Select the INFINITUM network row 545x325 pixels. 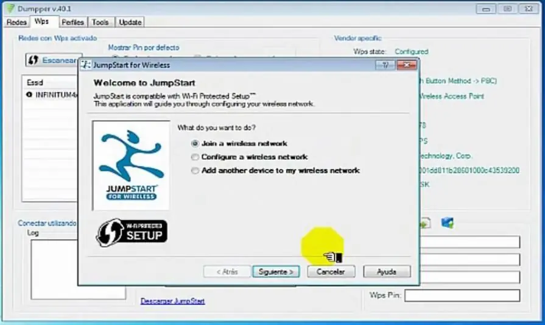pyautogui.click(x=51, y=95)
